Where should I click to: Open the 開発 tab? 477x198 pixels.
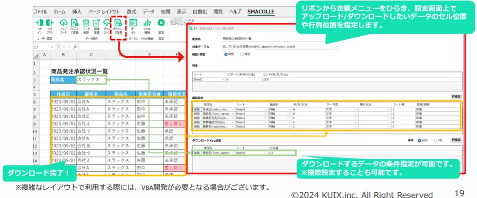click(x=218, y=12)
